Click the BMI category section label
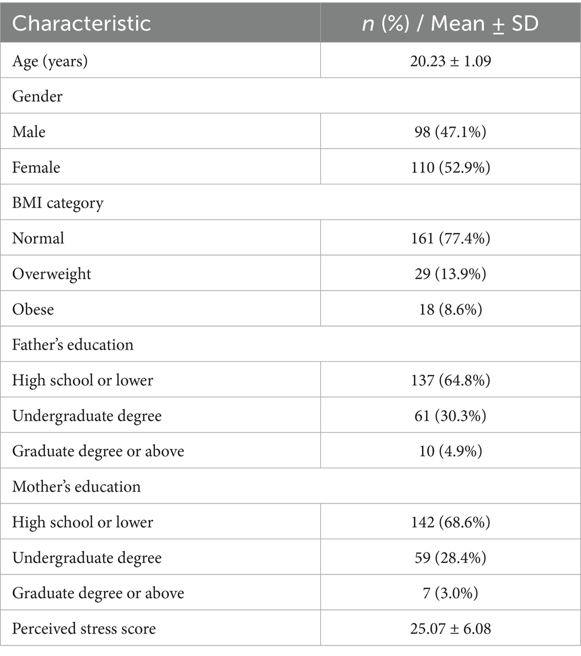This screenshot has width=581, height=656. pyautogui.click(x=58, y=203)
